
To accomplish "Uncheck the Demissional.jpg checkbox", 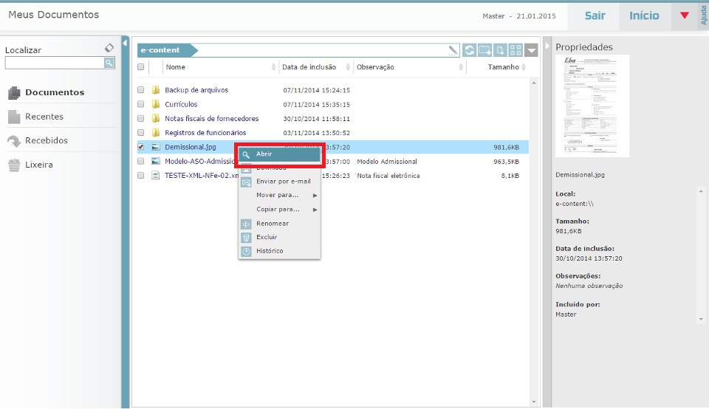I will click(141, 147).
